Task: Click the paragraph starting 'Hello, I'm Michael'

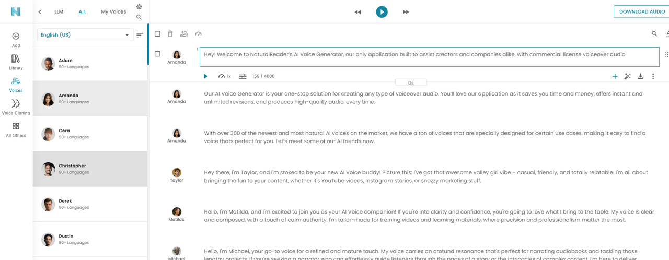Action: point(421,255)
